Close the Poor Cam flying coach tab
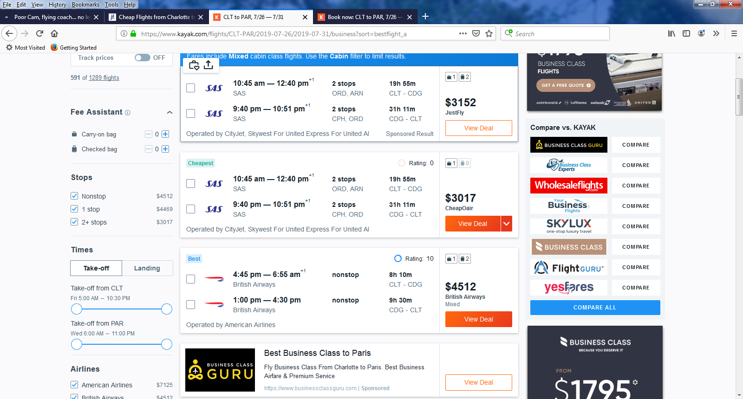The height and width of the screenshot is (399, 743). pos(96,17)
